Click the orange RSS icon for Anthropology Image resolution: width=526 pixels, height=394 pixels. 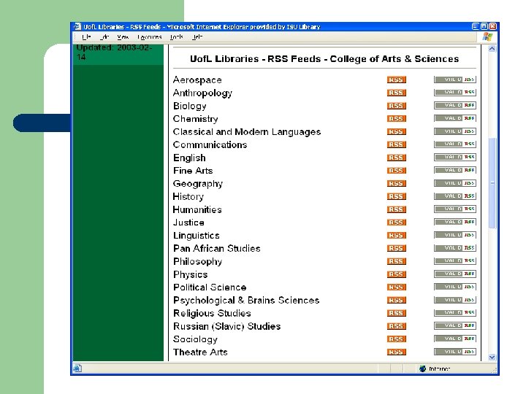click(x=396, y=93)
